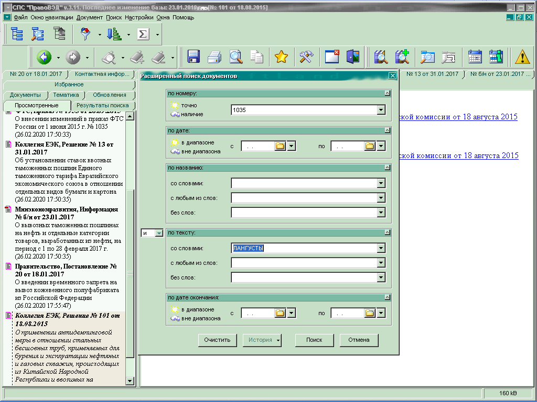Click the floppy disk save icon
This screenshot has width=537, height=402.
point(194,57)
